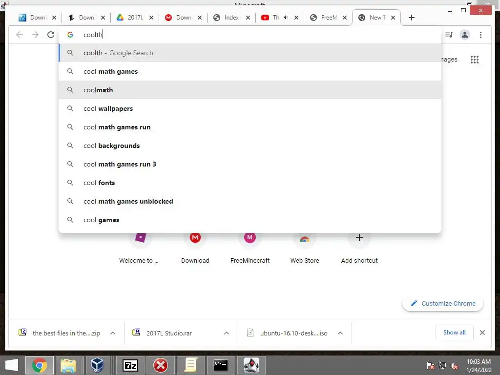This screenshot has width=500, height=375.
Task: Select 'cool backgrounds' suggestion
Action: click(250, 146)
